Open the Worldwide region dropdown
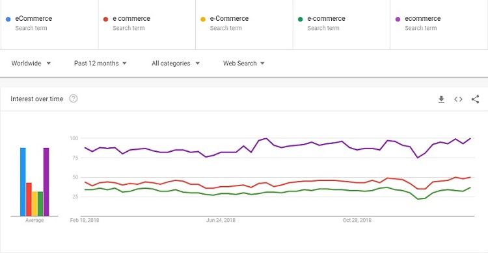The image size is (488, 253). point(31,64)
